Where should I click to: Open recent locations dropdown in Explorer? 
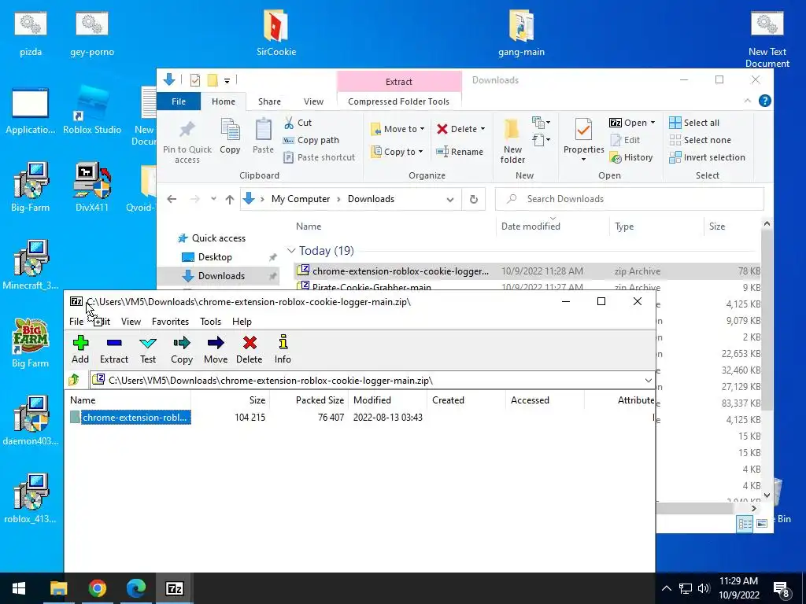(x=213, y=199)
